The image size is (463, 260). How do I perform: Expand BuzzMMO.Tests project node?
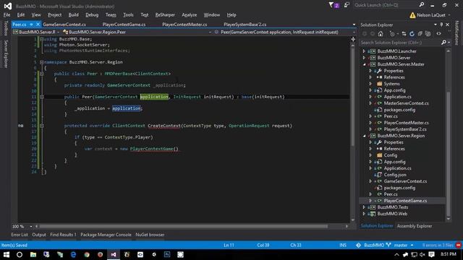tap(364, 207)
